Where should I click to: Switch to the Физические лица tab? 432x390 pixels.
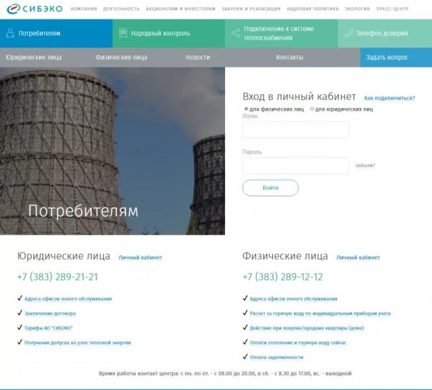point(121,57)
